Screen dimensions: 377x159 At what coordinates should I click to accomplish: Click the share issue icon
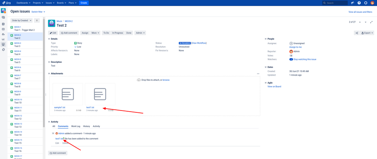pos(357,33)
